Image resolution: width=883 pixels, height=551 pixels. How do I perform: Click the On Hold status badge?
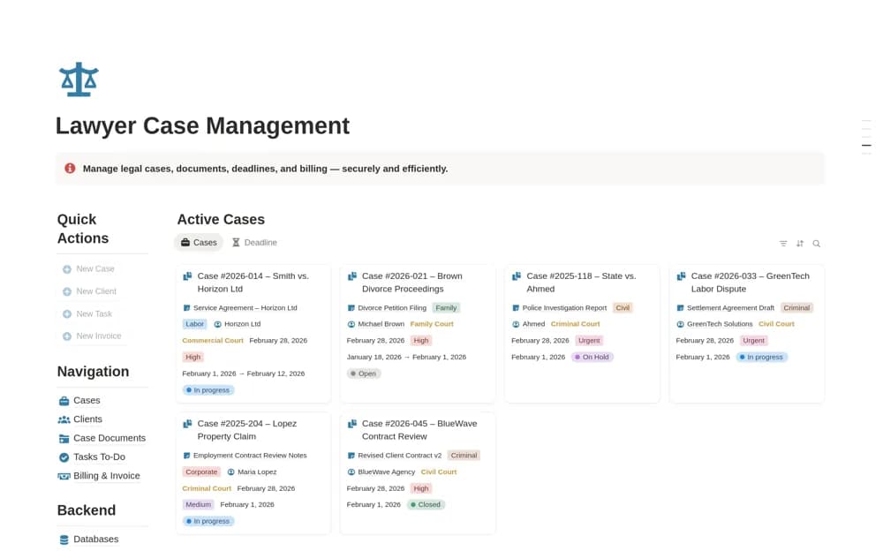[592, 358]
